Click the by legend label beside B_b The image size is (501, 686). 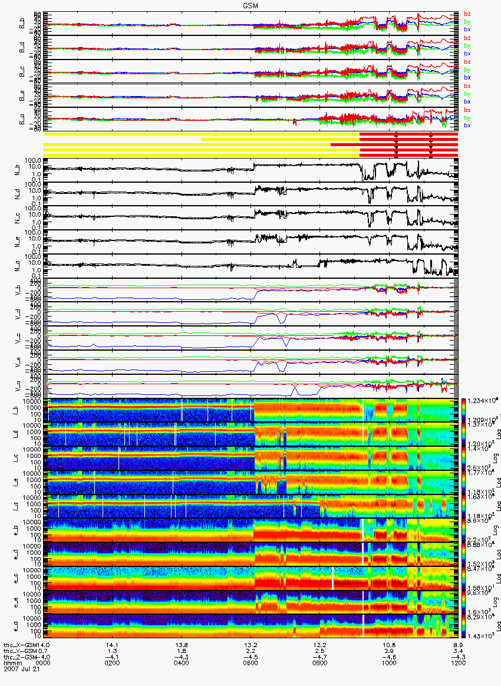click(467, 21)
